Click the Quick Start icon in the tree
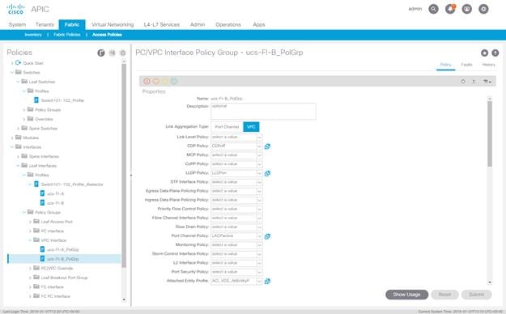Screen dimensions: 506x314 click(18, 63)
